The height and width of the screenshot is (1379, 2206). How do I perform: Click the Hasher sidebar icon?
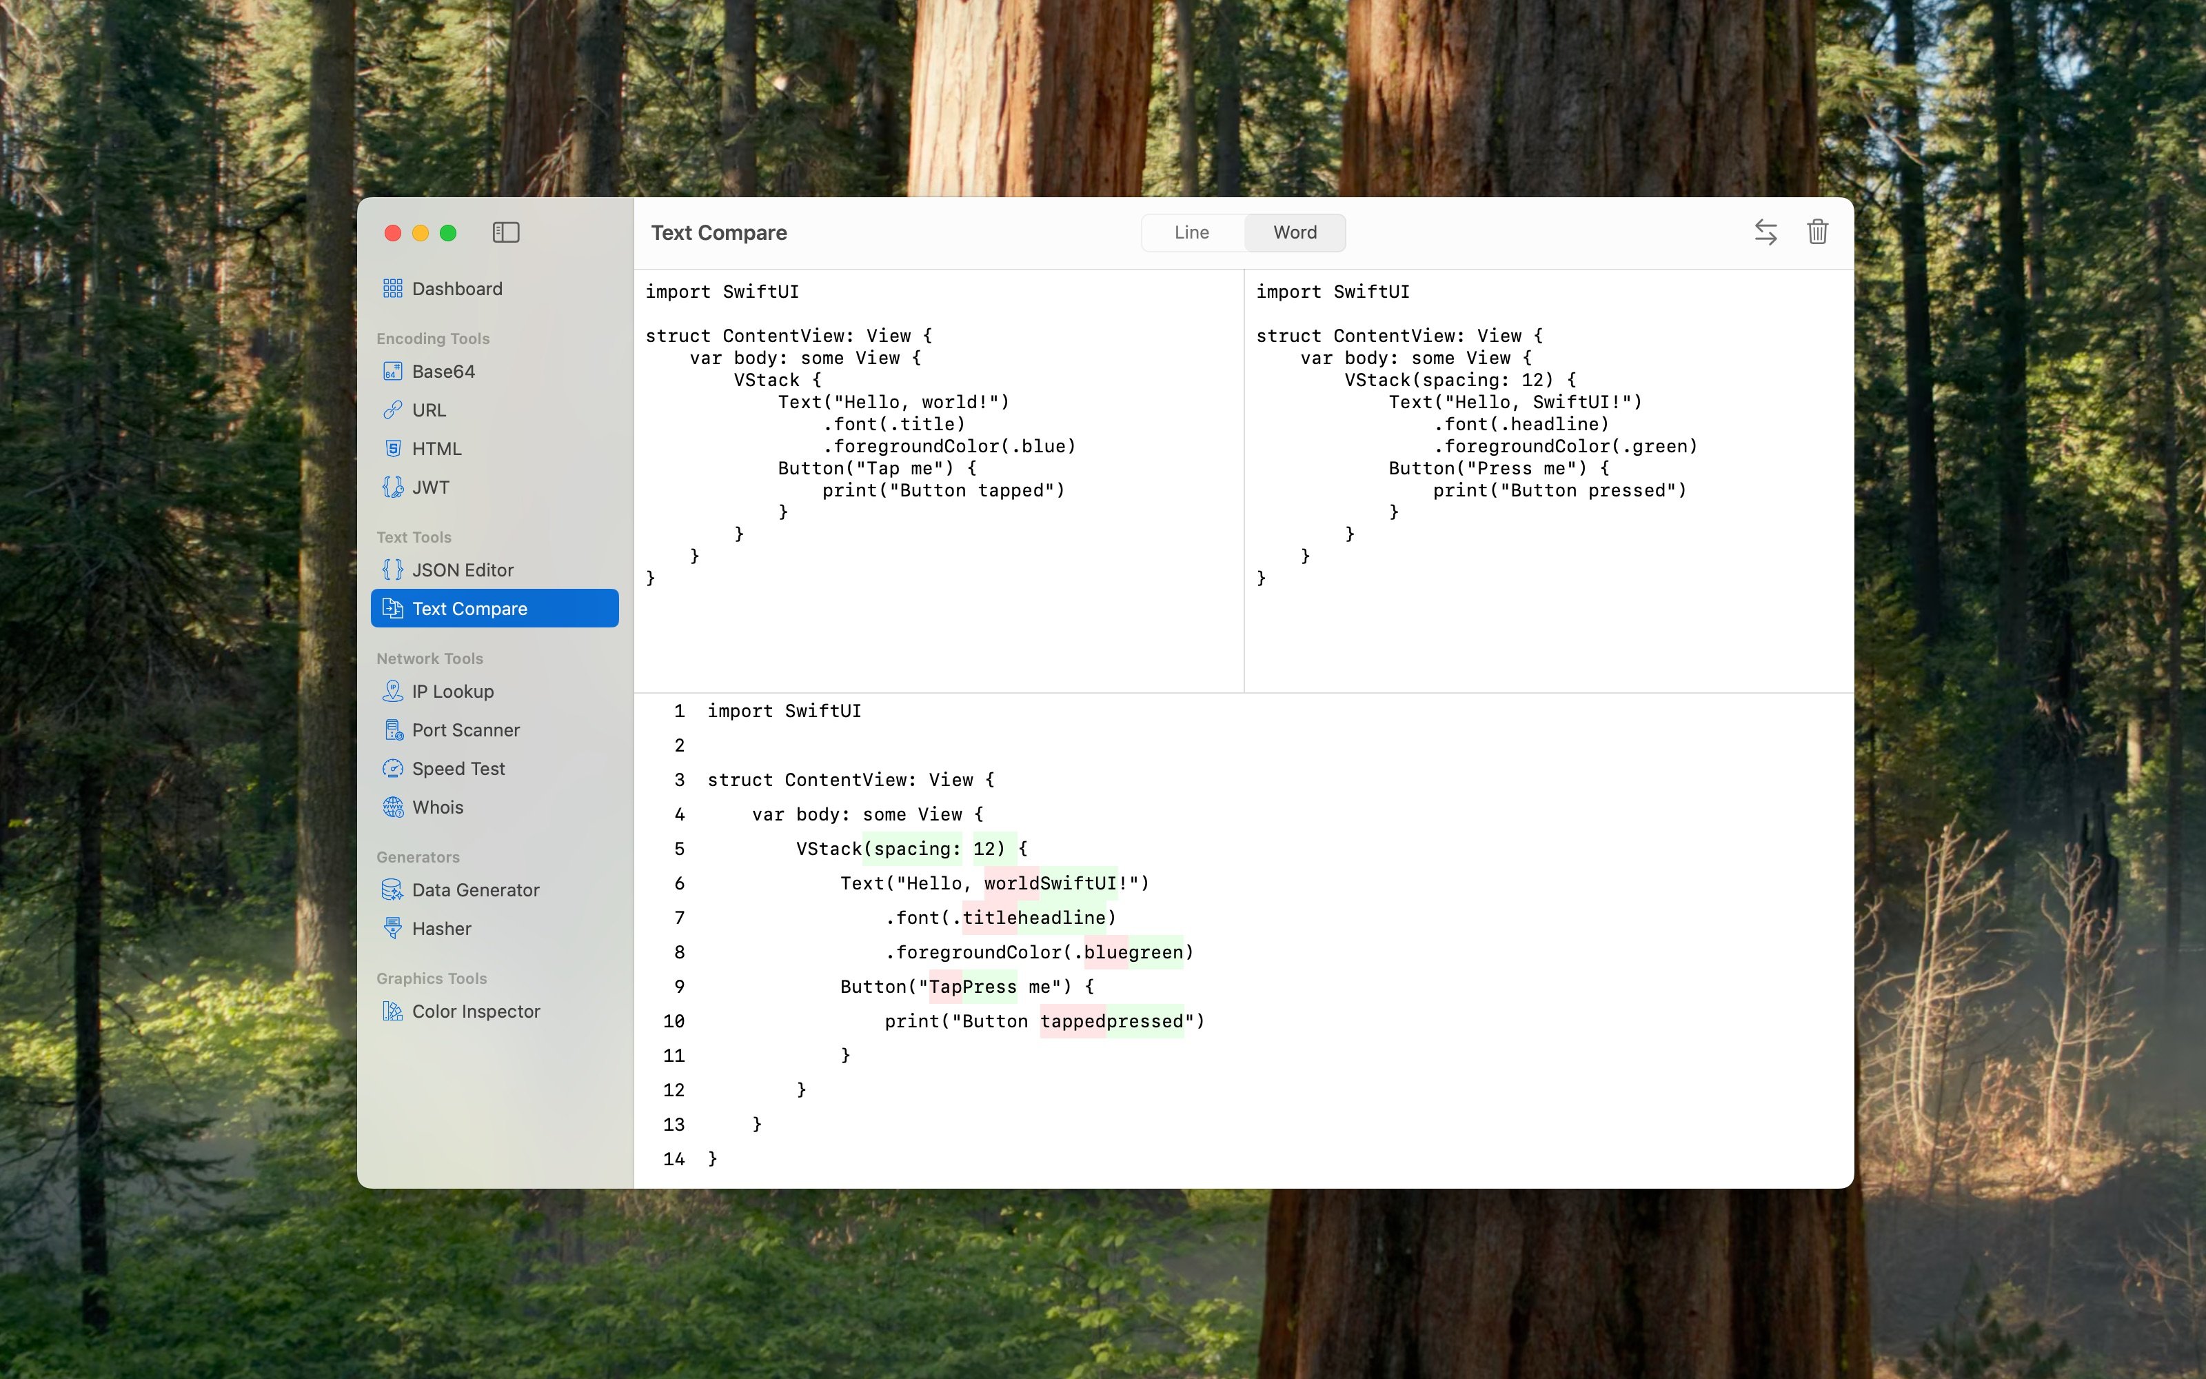coord(393,929)
